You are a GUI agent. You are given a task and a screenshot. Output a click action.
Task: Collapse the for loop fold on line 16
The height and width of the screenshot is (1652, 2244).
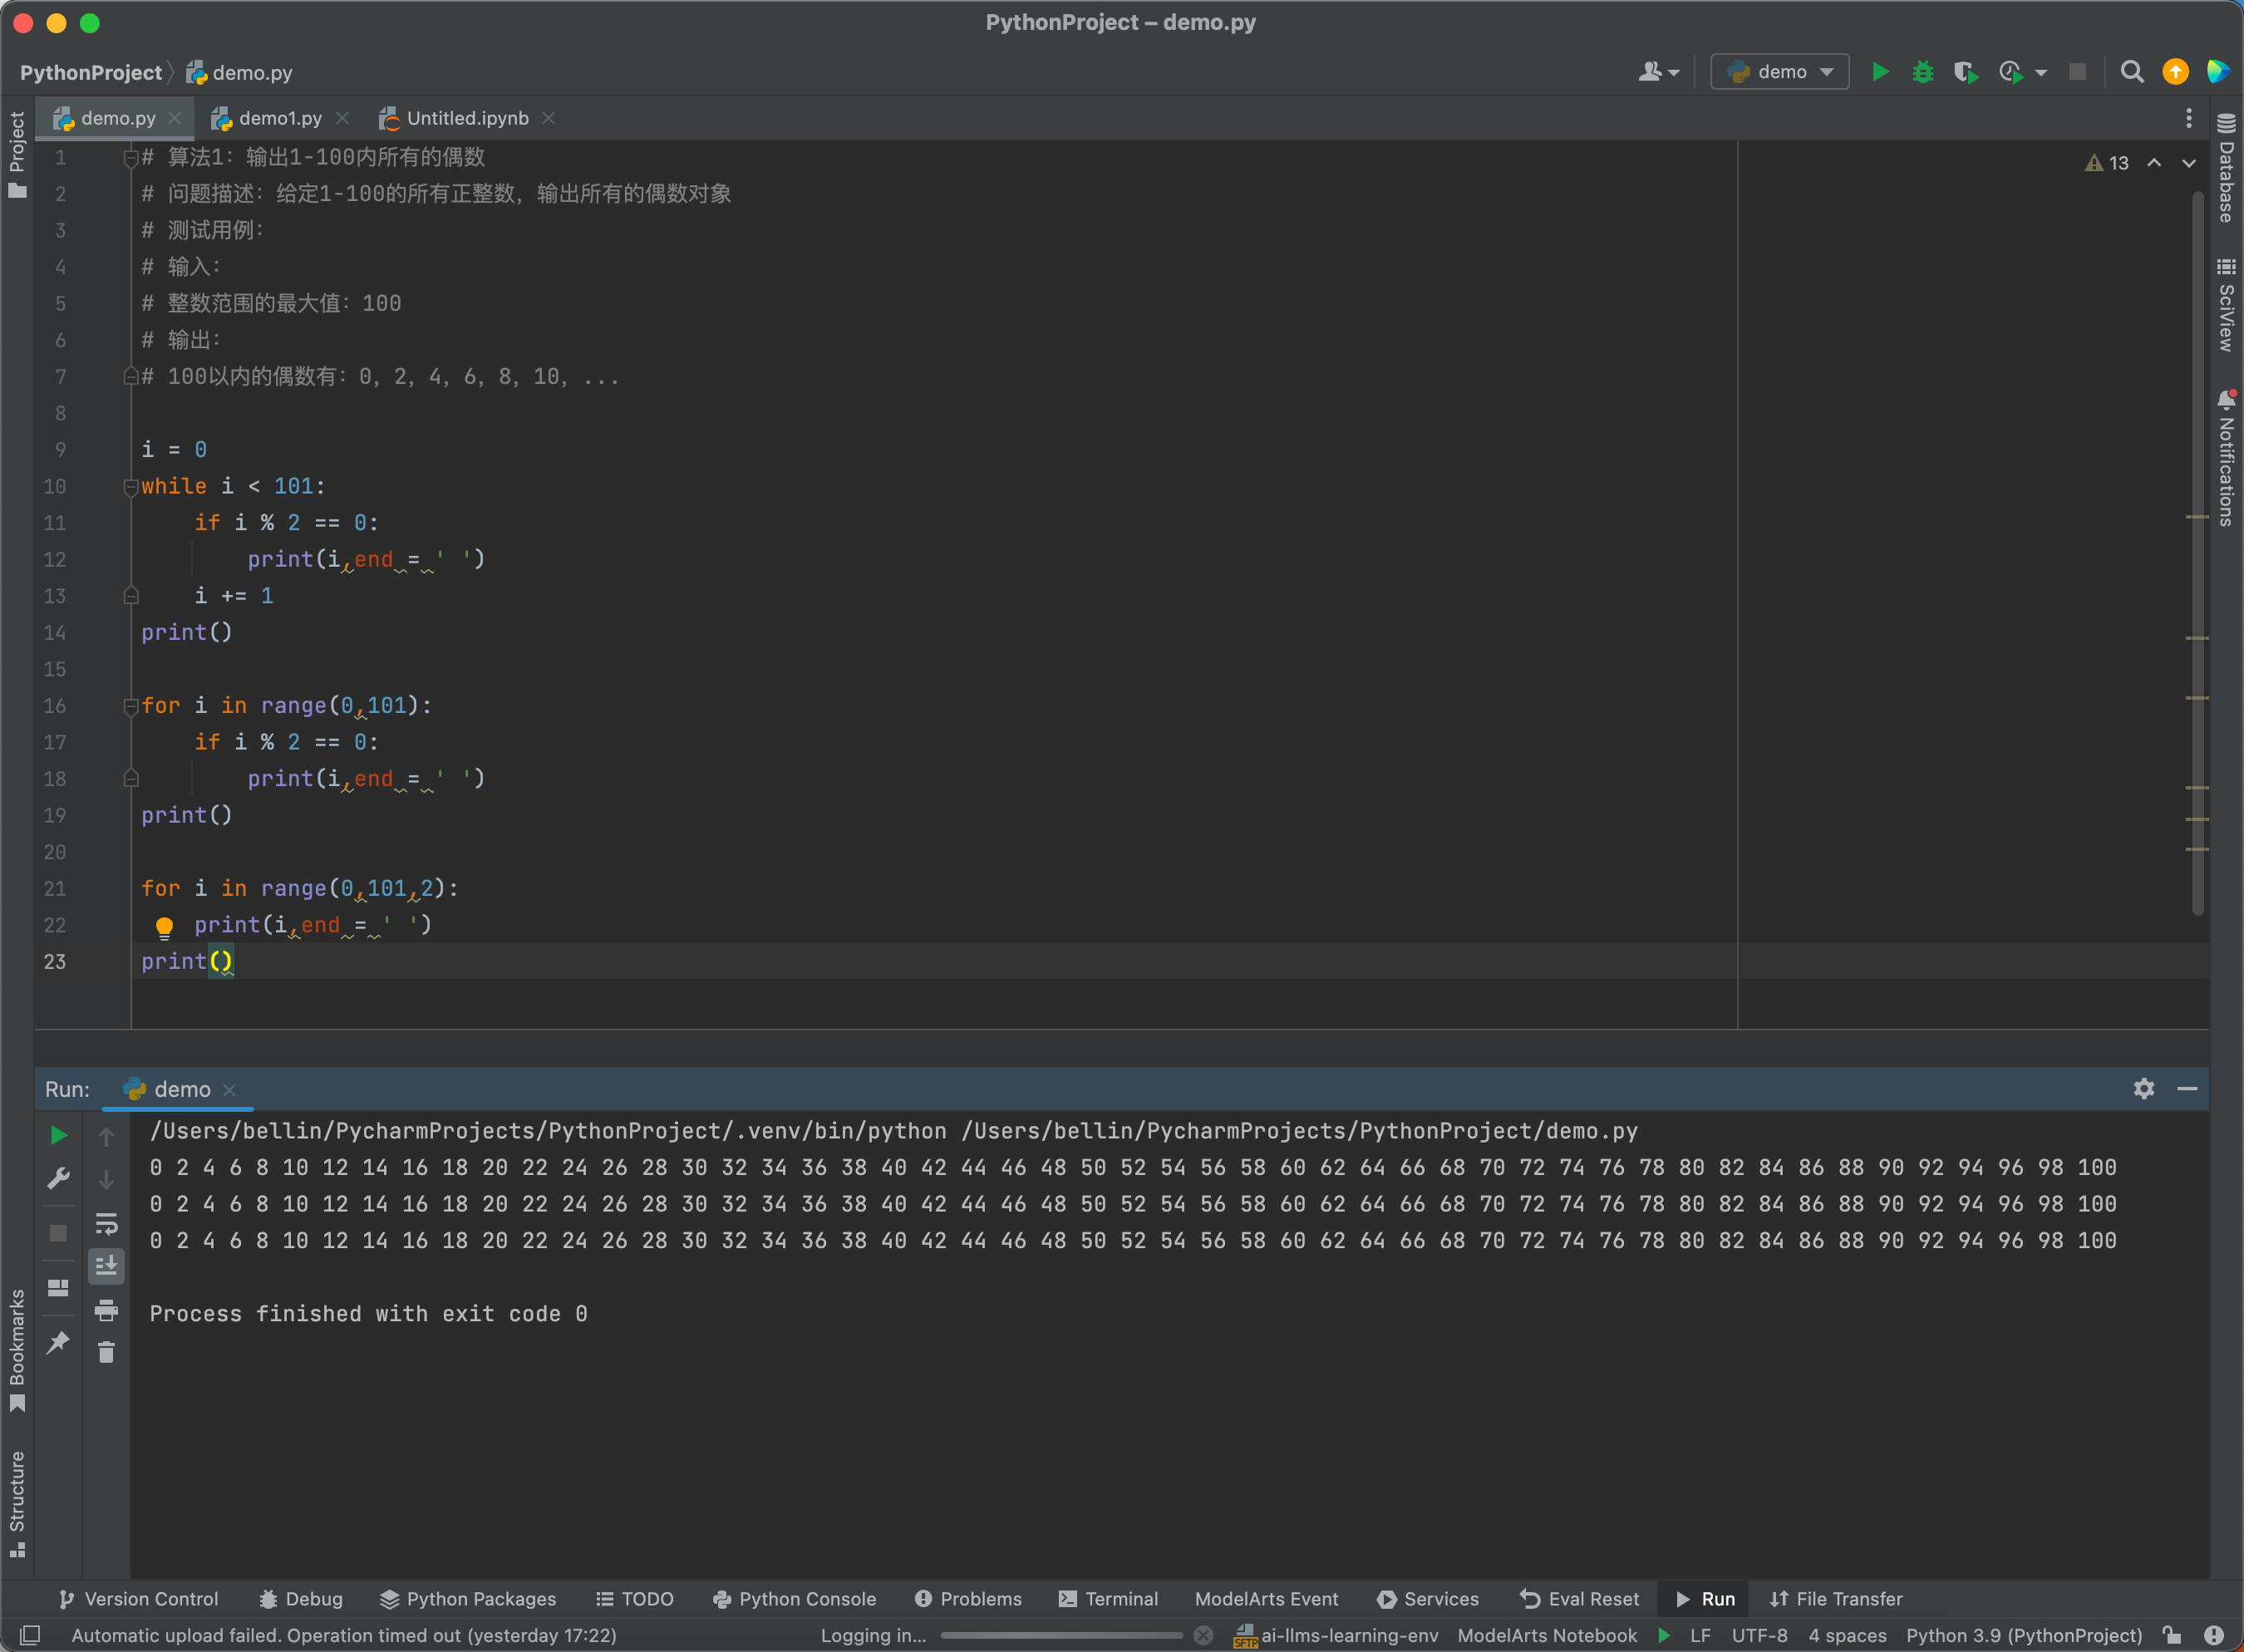[130, 706]
